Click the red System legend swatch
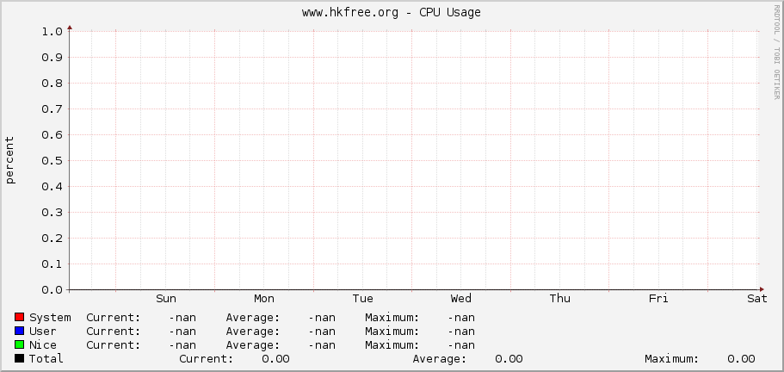Viewport: 784px width, 372px height. pos(20,317)
